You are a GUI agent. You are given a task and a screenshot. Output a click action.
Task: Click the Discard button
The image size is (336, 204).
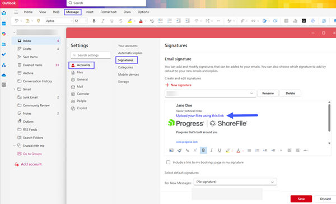click(x=325, y=199)
